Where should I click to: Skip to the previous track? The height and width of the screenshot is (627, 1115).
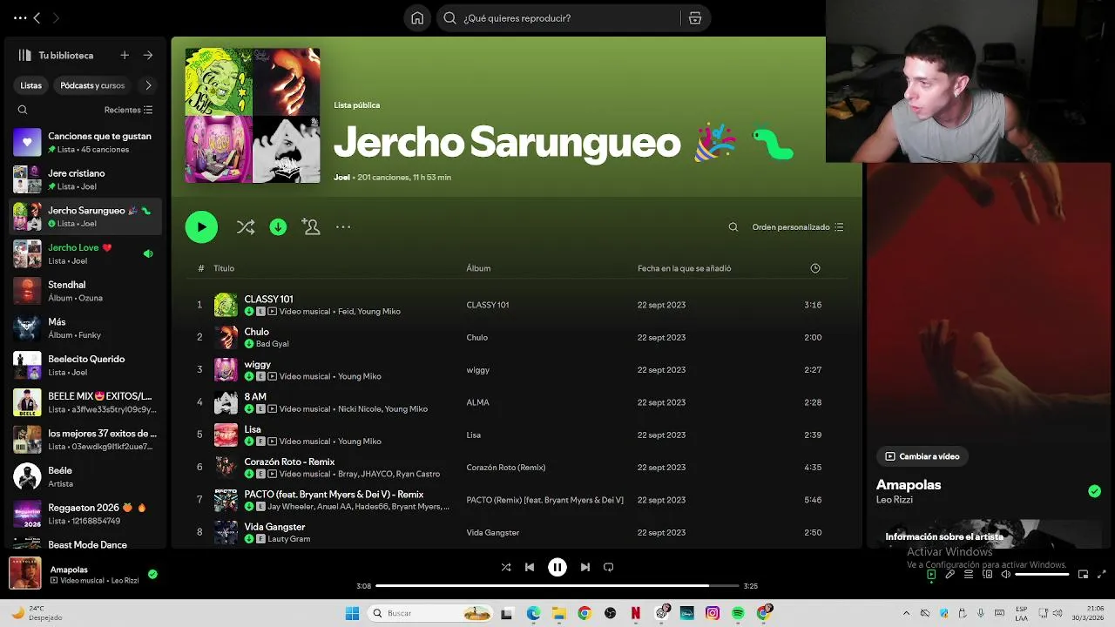530,567
